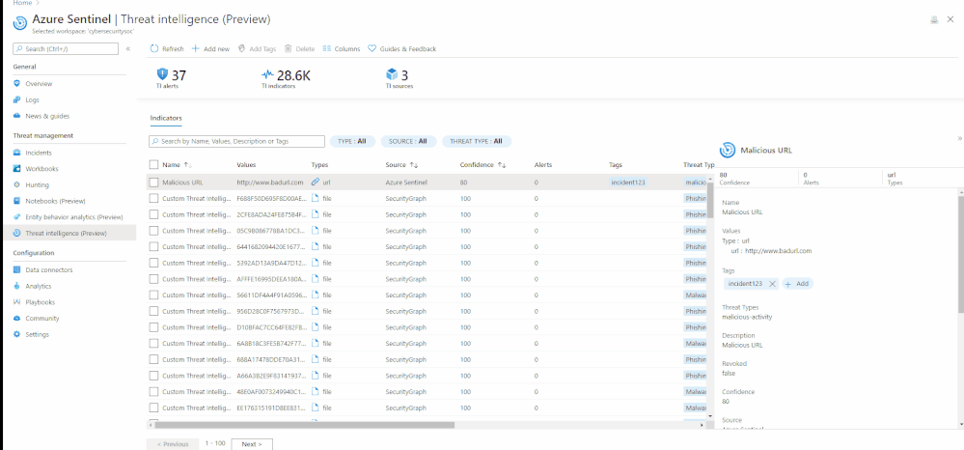Click Add tag button in details pane
Image resolution: width=964 pixels, height=450 pixels.
(x=797, y=284)
